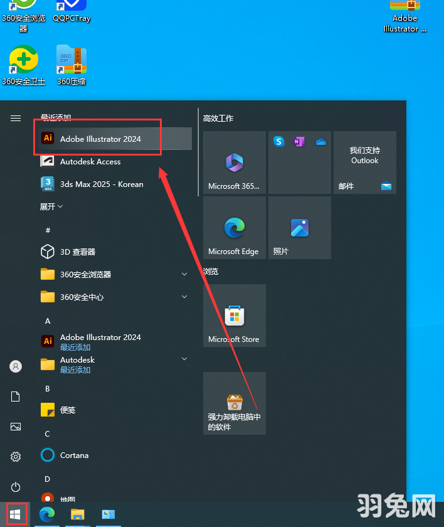This screenshot has width=444, height=527.
Task: Click the A section letter header
Action: pyautogui.click(x=48, y=321)
